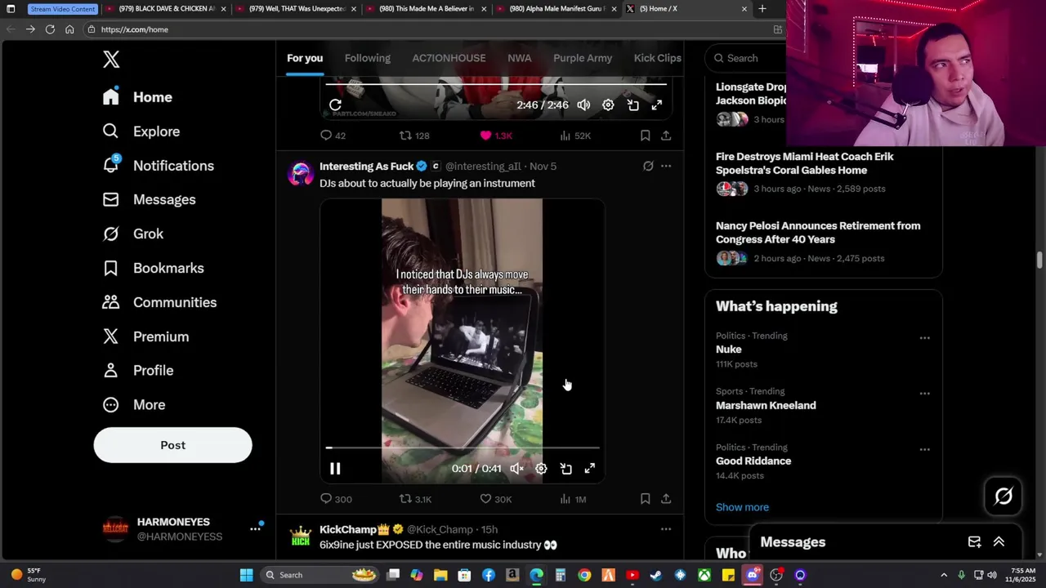Open more options for Marshawn Kneeland trend
The image size is (1046, 588).
(x=924, y=394)
